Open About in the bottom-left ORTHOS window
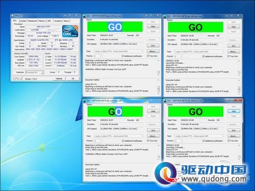Image resolution: width=255 pixels, height=191 pixels. point(153,136)
